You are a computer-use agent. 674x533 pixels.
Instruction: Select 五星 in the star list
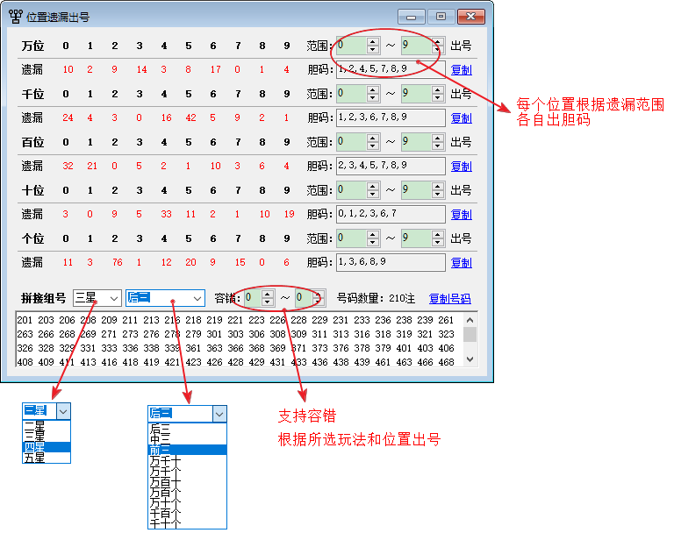[x=36, y=458]
